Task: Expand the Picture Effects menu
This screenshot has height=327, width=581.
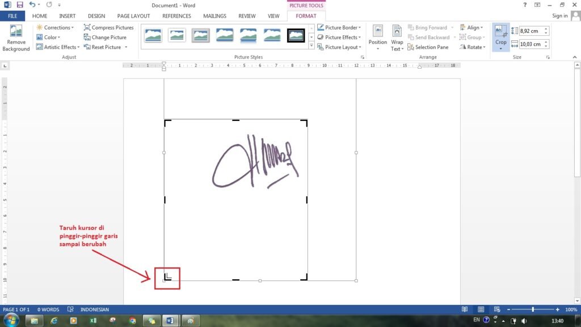Action: click(339, 37)
